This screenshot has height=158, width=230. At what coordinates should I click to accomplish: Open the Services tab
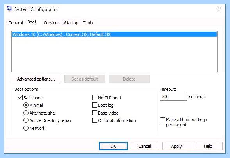click(52, 23)
